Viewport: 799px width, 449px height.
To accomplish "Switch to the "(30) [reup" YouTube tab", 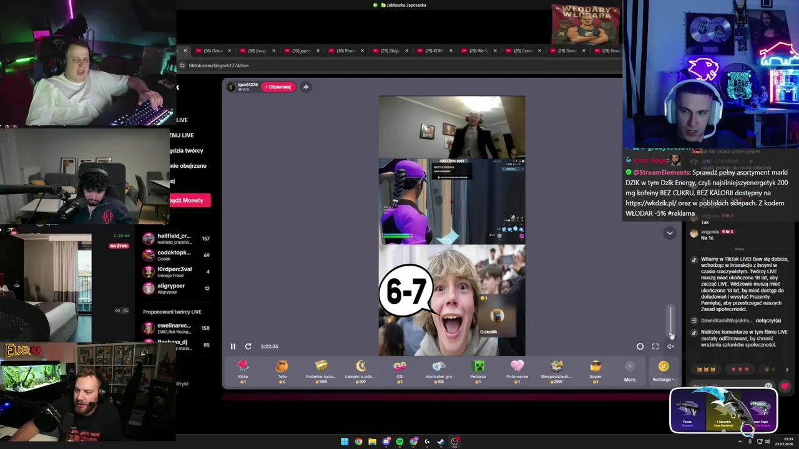I will (258, 51).
